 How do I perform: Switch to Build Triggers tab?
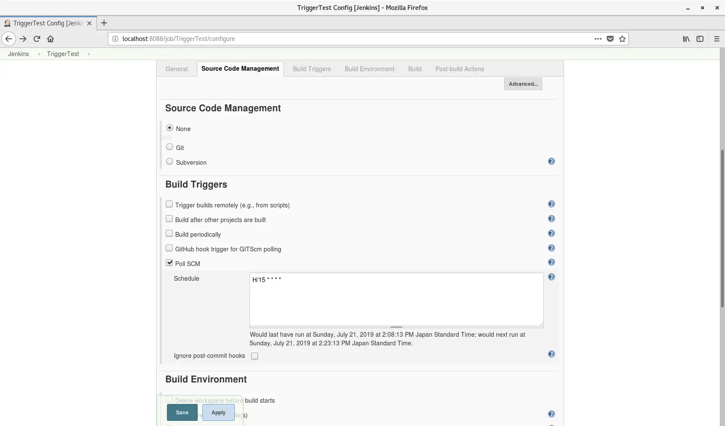[x=312, y=69]
